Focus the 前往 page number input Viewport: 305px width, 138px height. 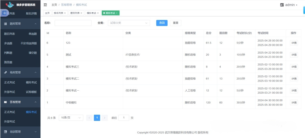coord(124,118)
